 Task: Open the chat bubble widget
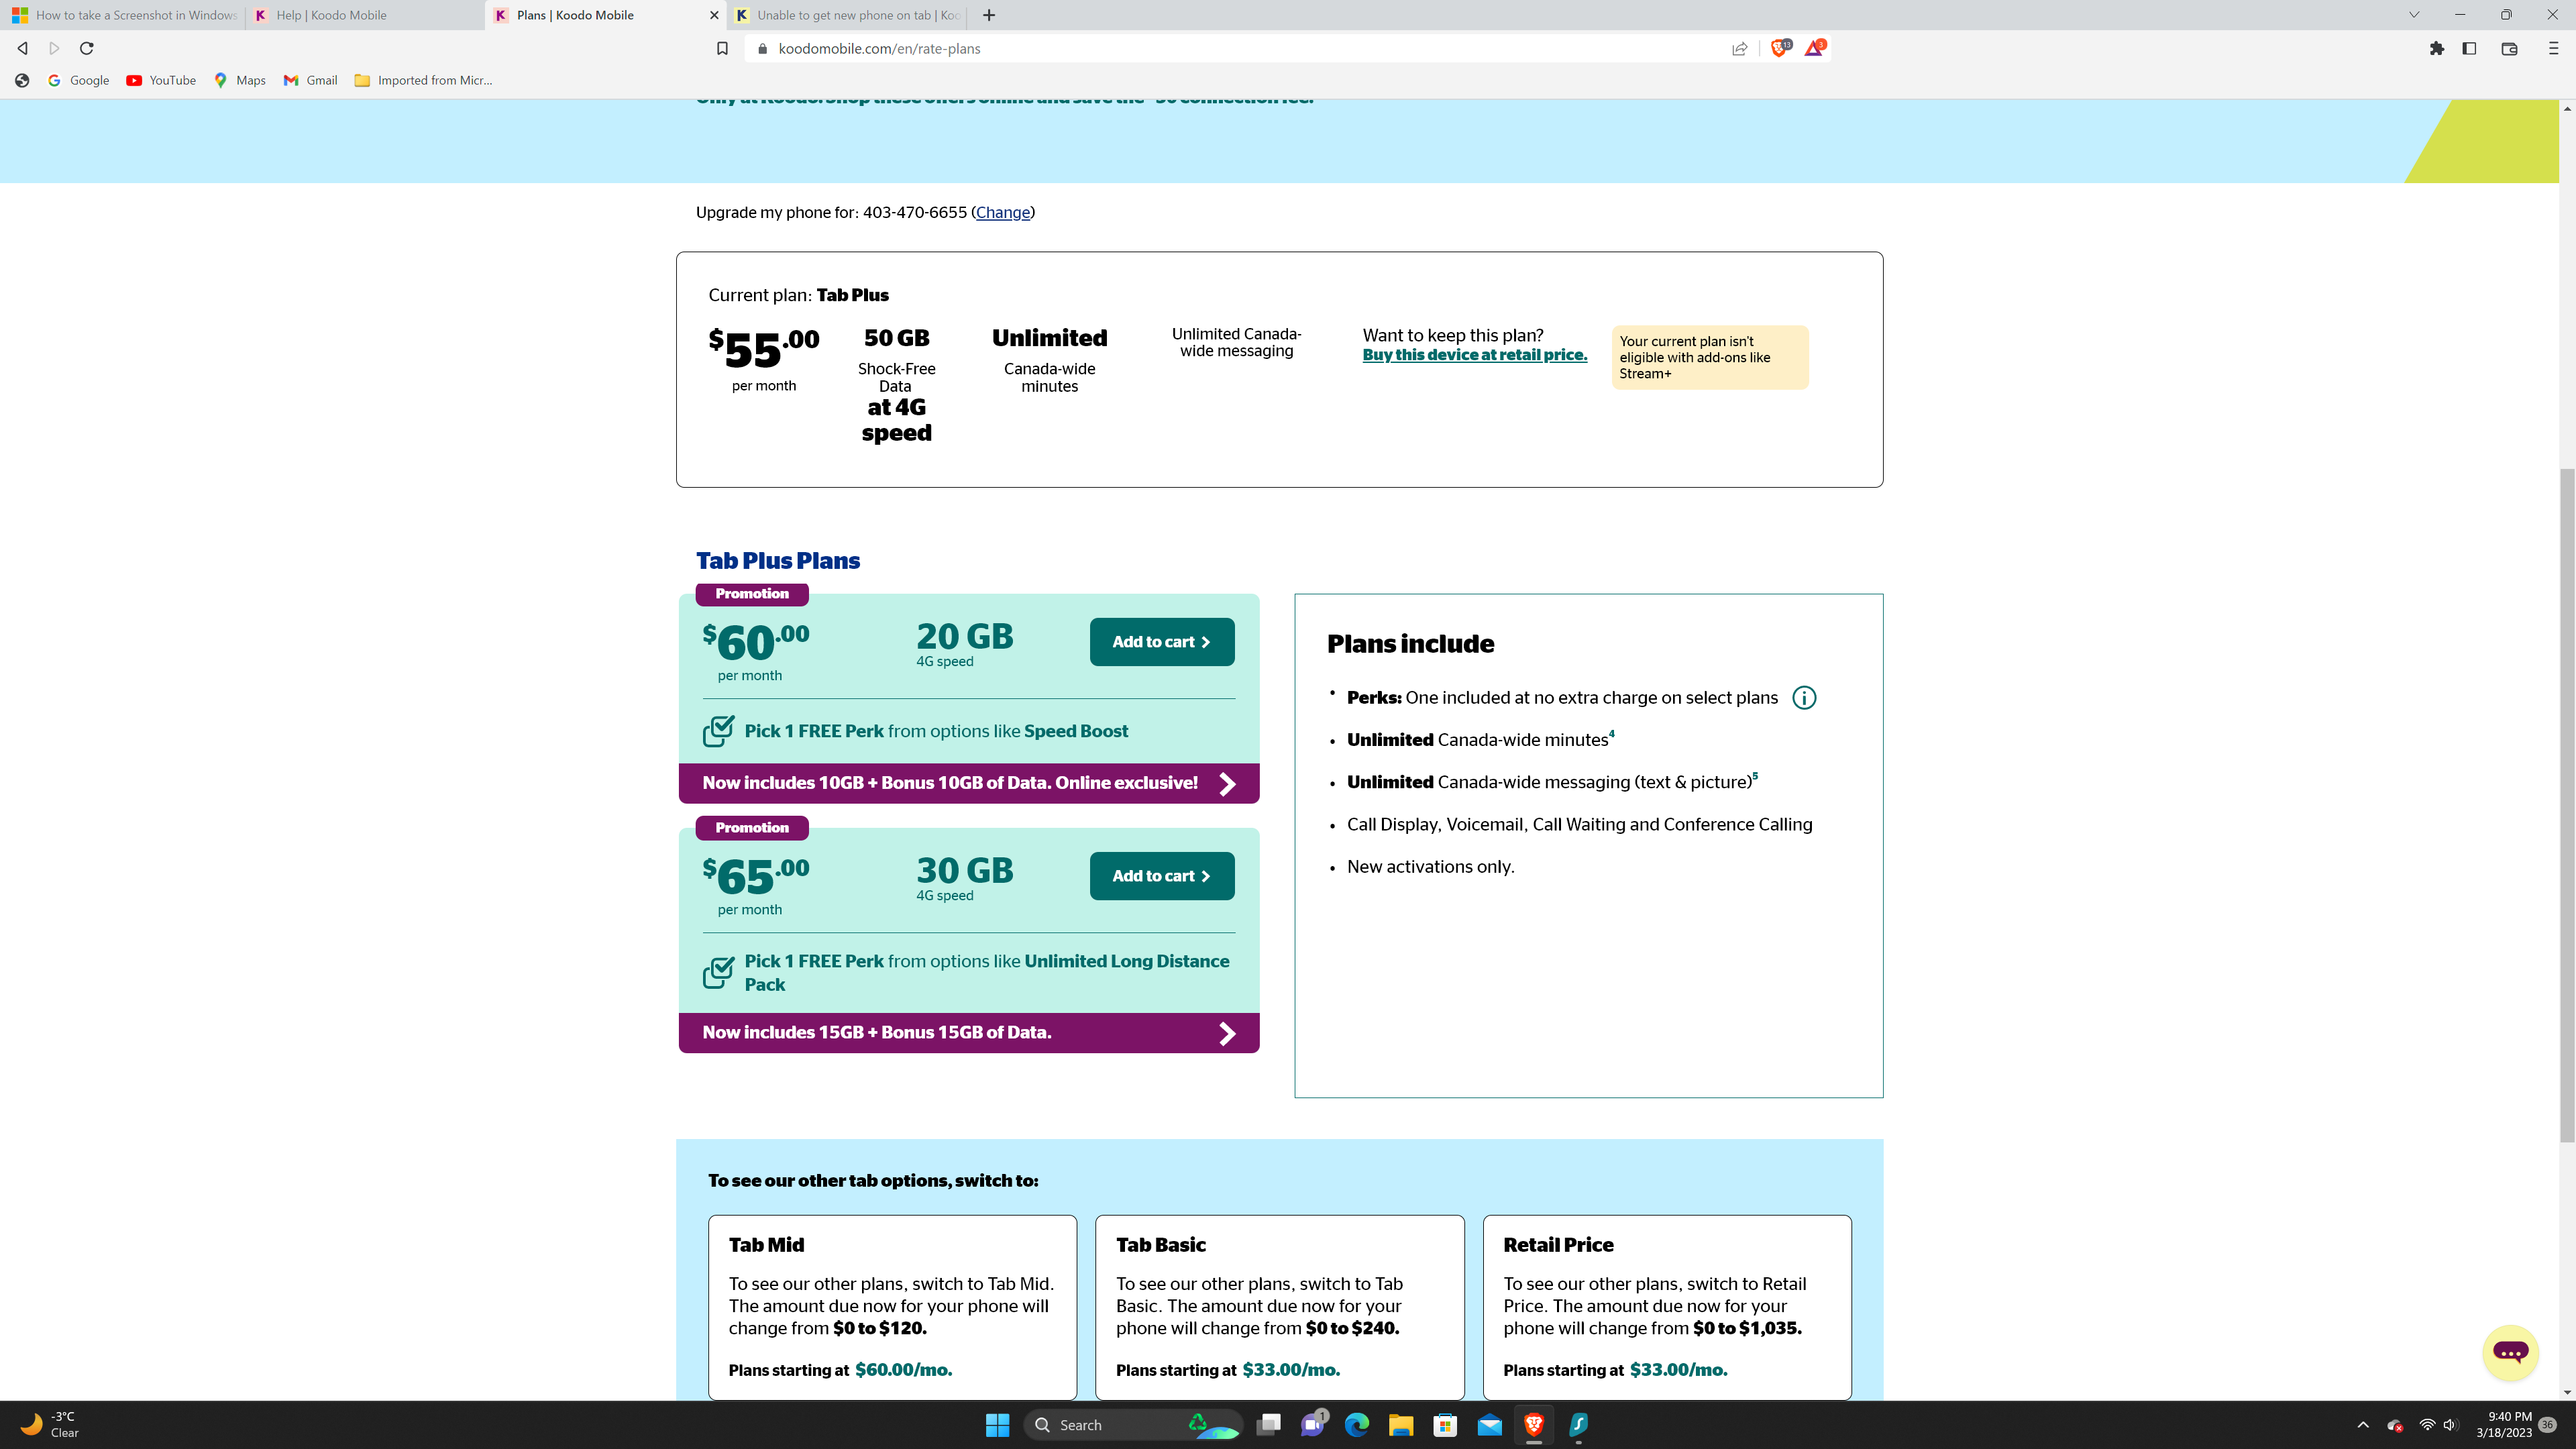pos(2510,1352)
